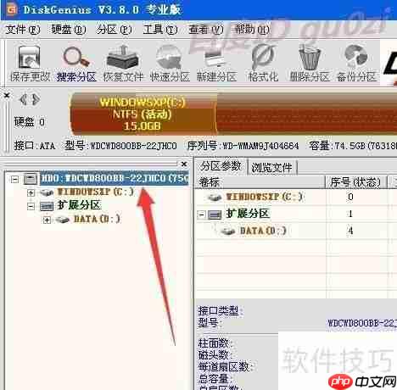Image resolution: width=397 pixels, height=390 pixels.
Task: Click the 序列号:WD-WMAM9J404664 text
Action: pyautogui.click(x=243, y=146)
